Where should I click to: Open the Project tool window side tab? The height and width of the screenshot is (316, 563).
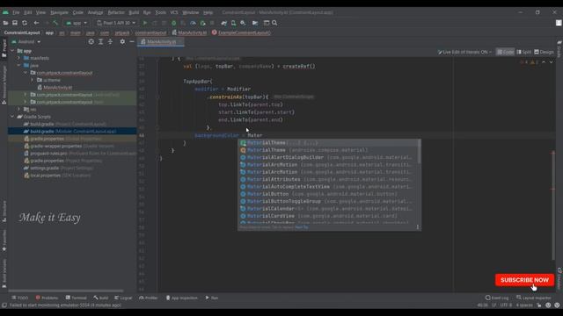4,48
